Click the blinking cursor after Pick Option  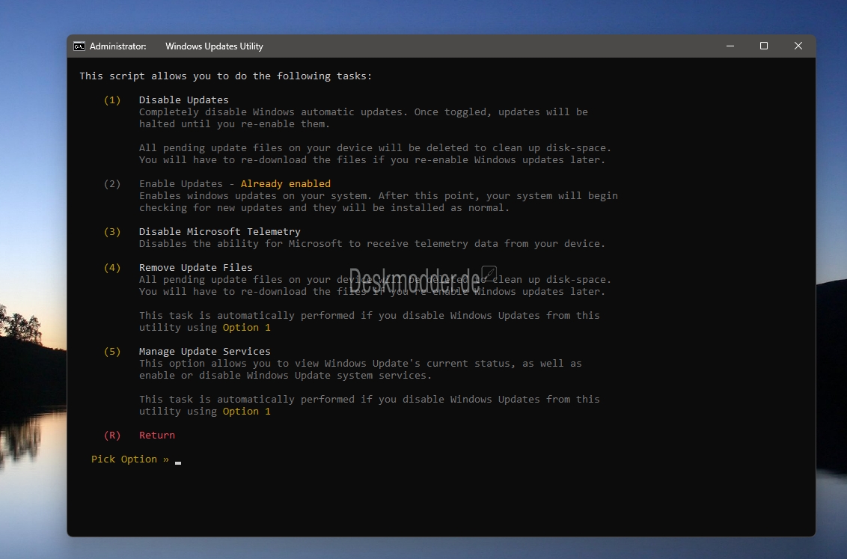tap(178, 462)
